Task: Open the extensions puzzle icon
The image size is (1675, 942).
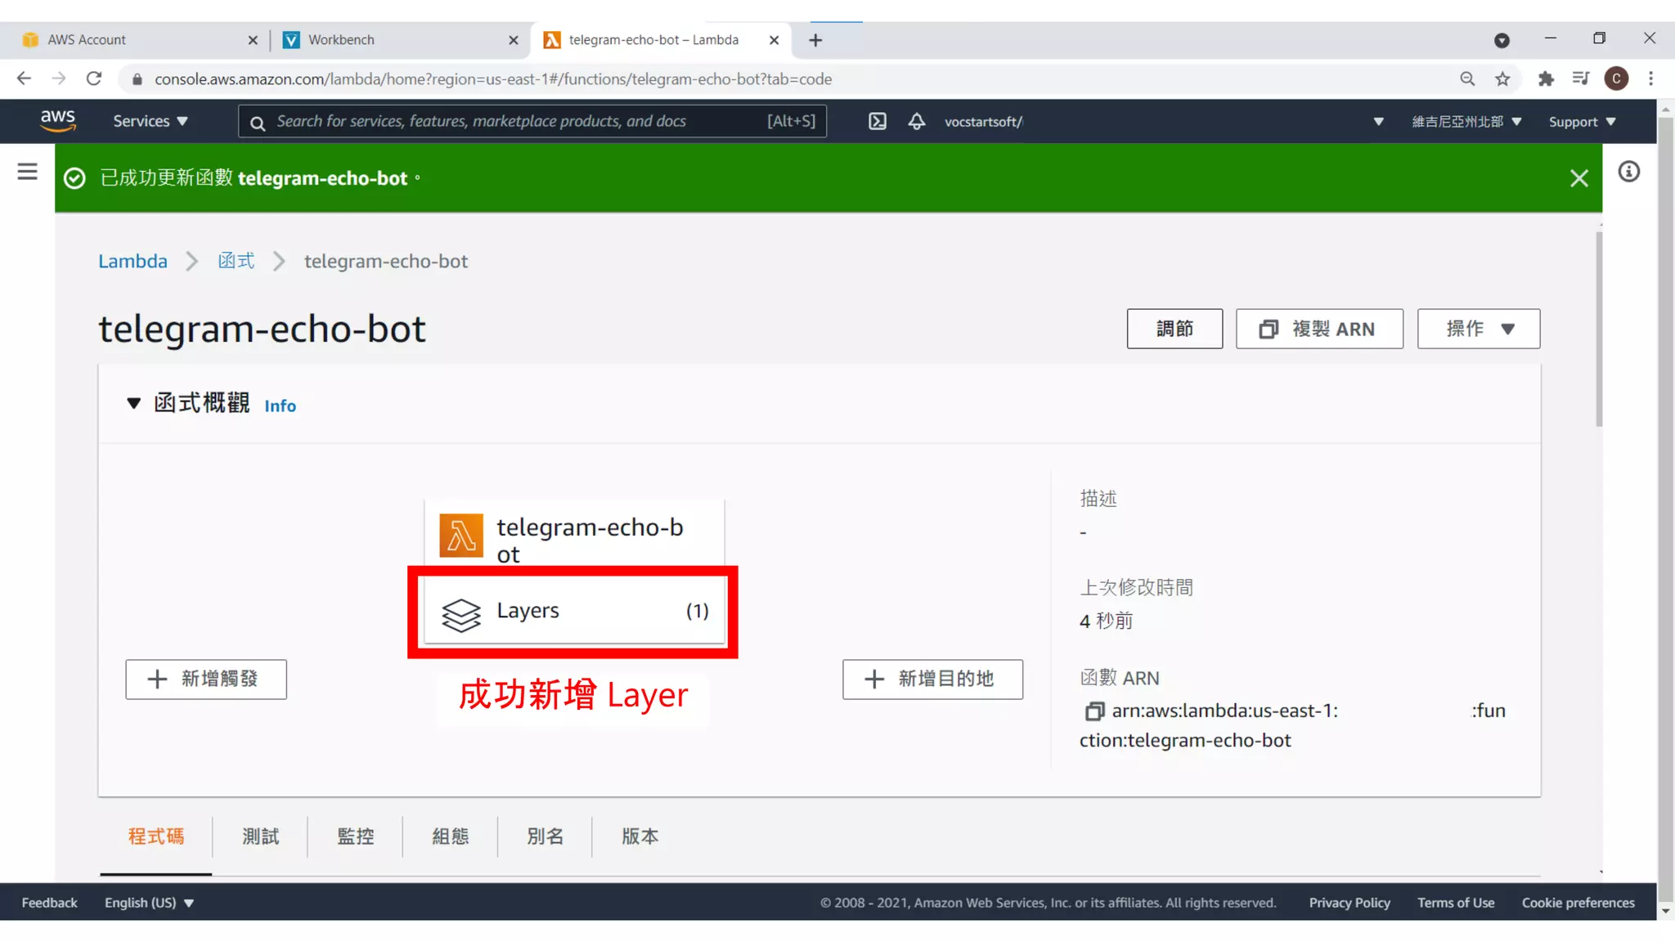Action: (1545, 78)
